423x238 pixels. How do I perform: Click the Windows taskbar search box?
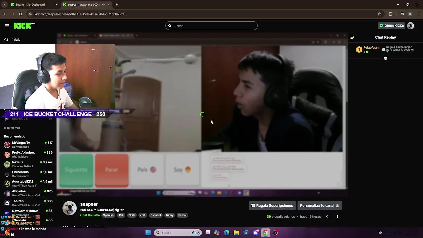tap(178, 233)
